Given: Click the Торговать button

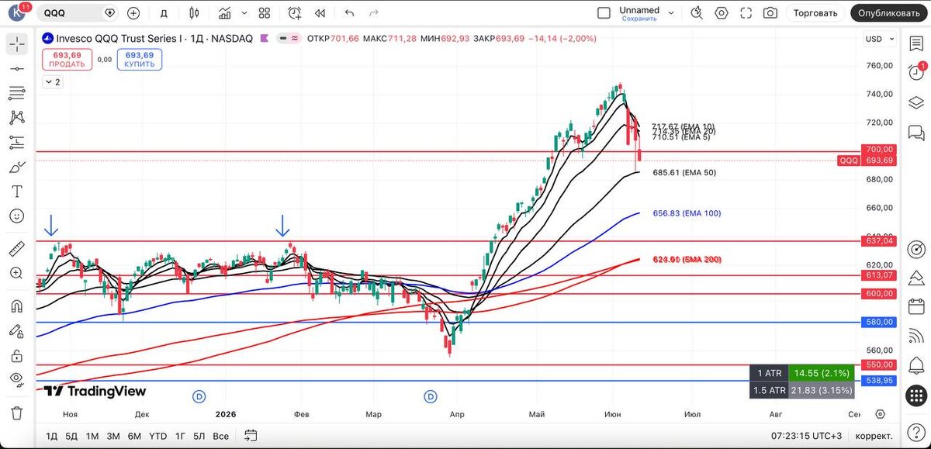Looking at the screenshot, I should [815, 13].
